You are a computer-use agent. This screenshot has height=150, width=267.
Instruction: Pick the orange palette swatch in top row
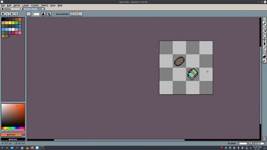(20, 20)
